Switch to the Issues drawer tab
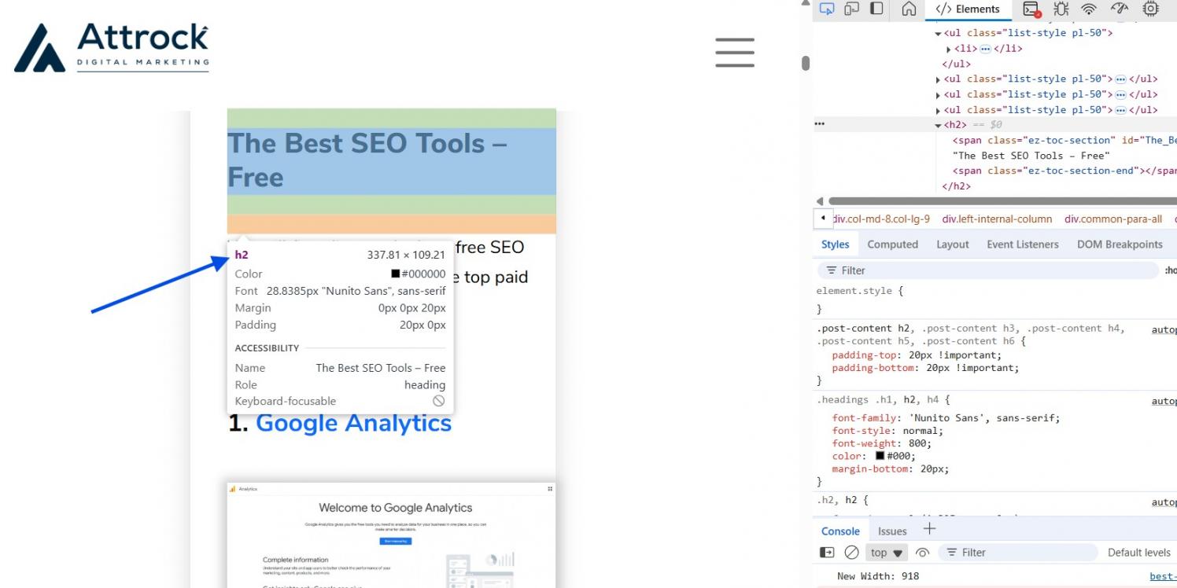This screenshot has height=588, width=1177. coord(892,531)
